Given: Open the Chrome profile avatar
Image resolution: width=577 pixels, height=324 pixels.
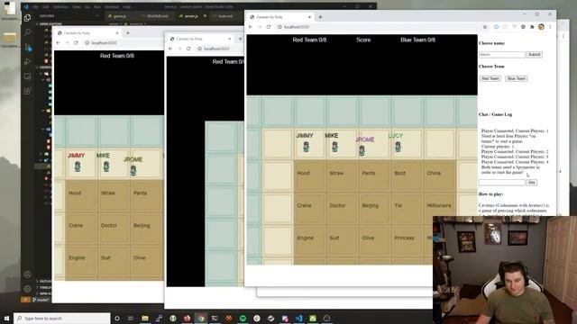Looking at the screenshot, I should (x=541, y=27).
